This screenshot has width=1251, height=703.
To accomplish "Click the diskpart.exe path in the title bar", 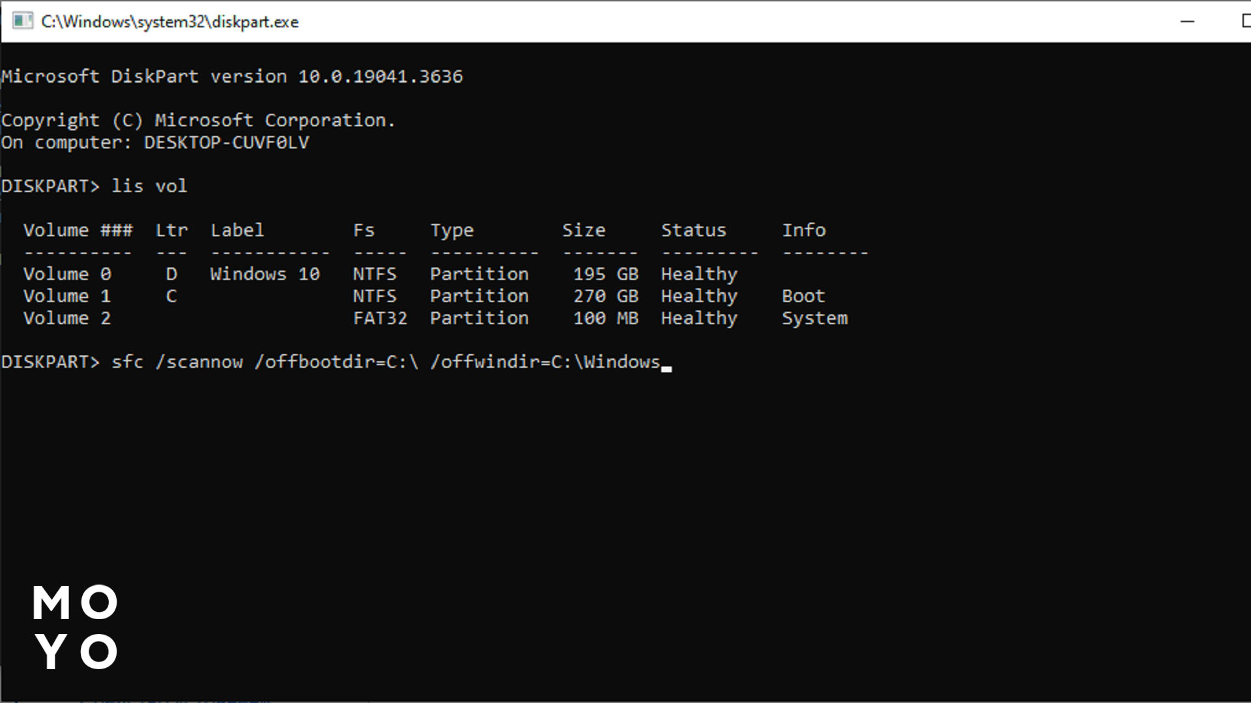I will (x=169, y=21).
